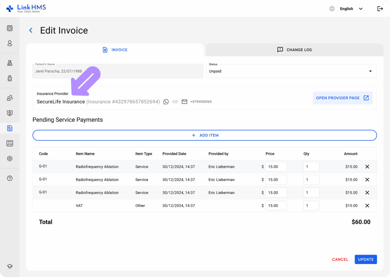Click the quantity field of the first Radiofrequency Ablation row
Viewport: 390px width, 277px height.
coord(311,166)
